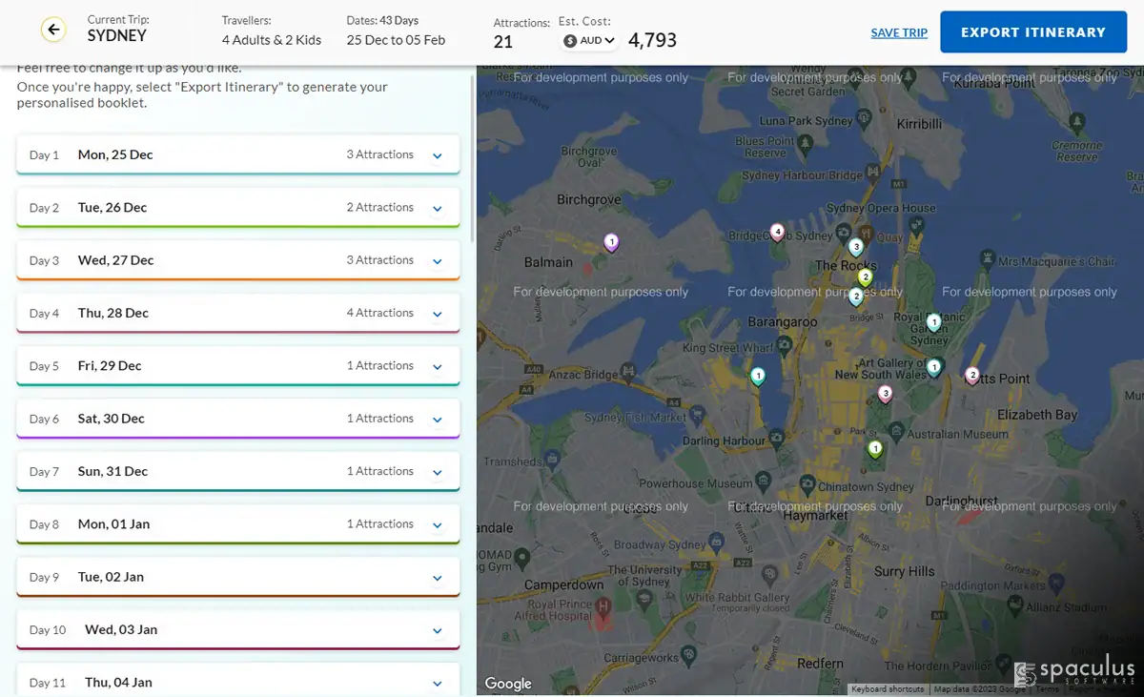Open the AUD currency dropdown
The image size is (1144, 697).
coord(590,41)
